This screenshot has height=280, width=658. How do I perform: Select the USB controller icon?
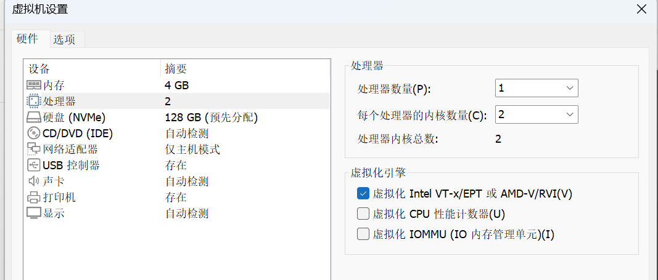[34, 165]
